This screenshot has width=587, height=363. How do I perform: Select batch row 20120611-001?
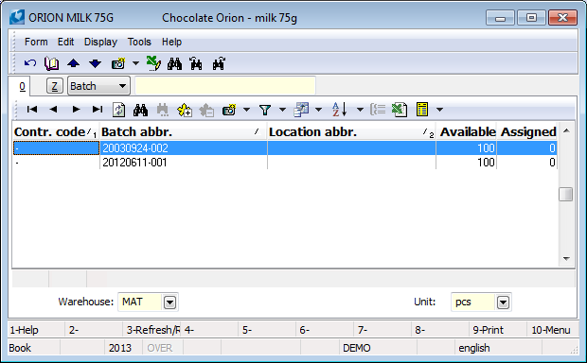(x=285, y=163)
